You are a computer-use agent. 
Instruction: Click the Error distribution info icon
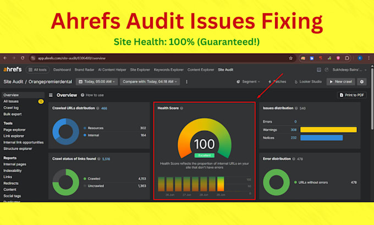pos(294,158)
